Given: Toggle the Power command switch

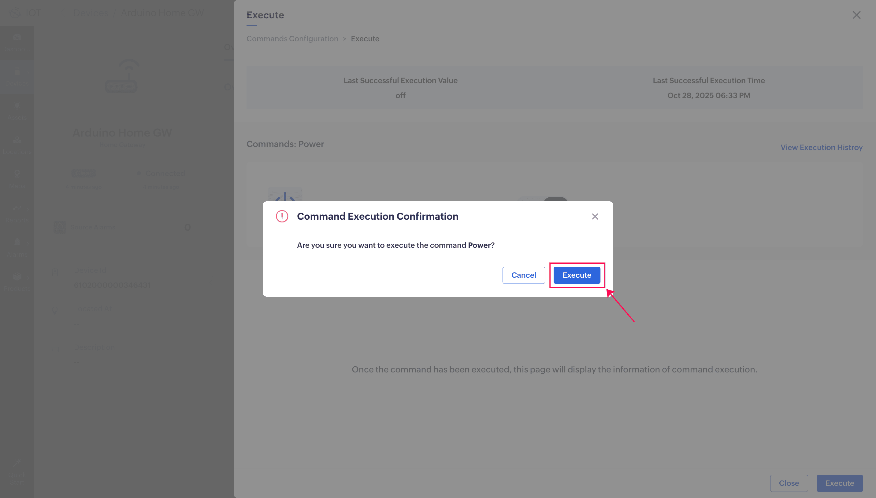Looking at the screenshot, I should [544, 200].
